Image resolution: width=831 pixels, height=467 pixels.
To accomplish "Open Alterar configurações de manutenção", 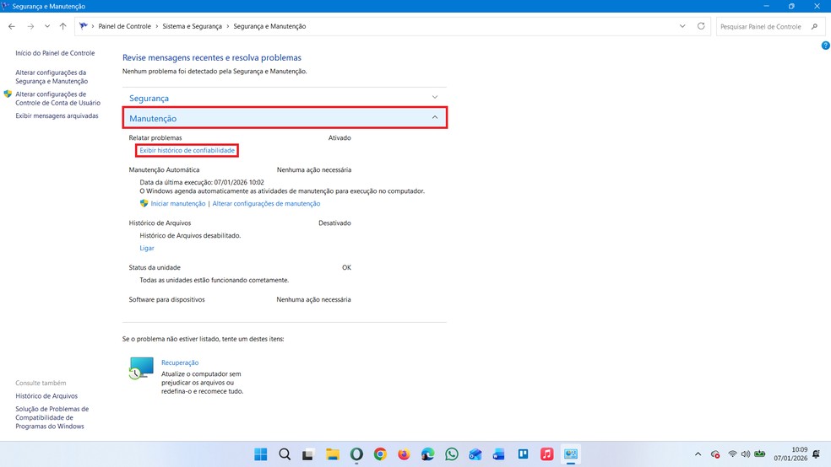I will click(266, 204).
